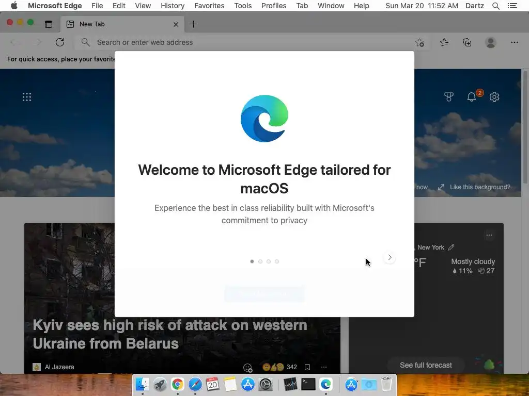Open the Rewards trophy icon
Image resolution: width=529 pixels, height=396 pixels.
click(449, 97)
